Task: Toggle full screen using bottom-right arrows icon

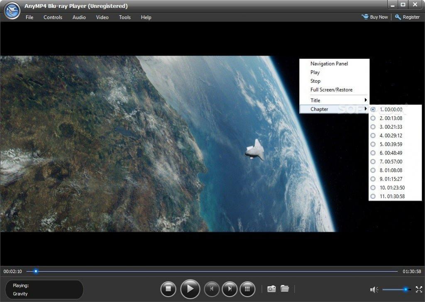Action: 419,289
